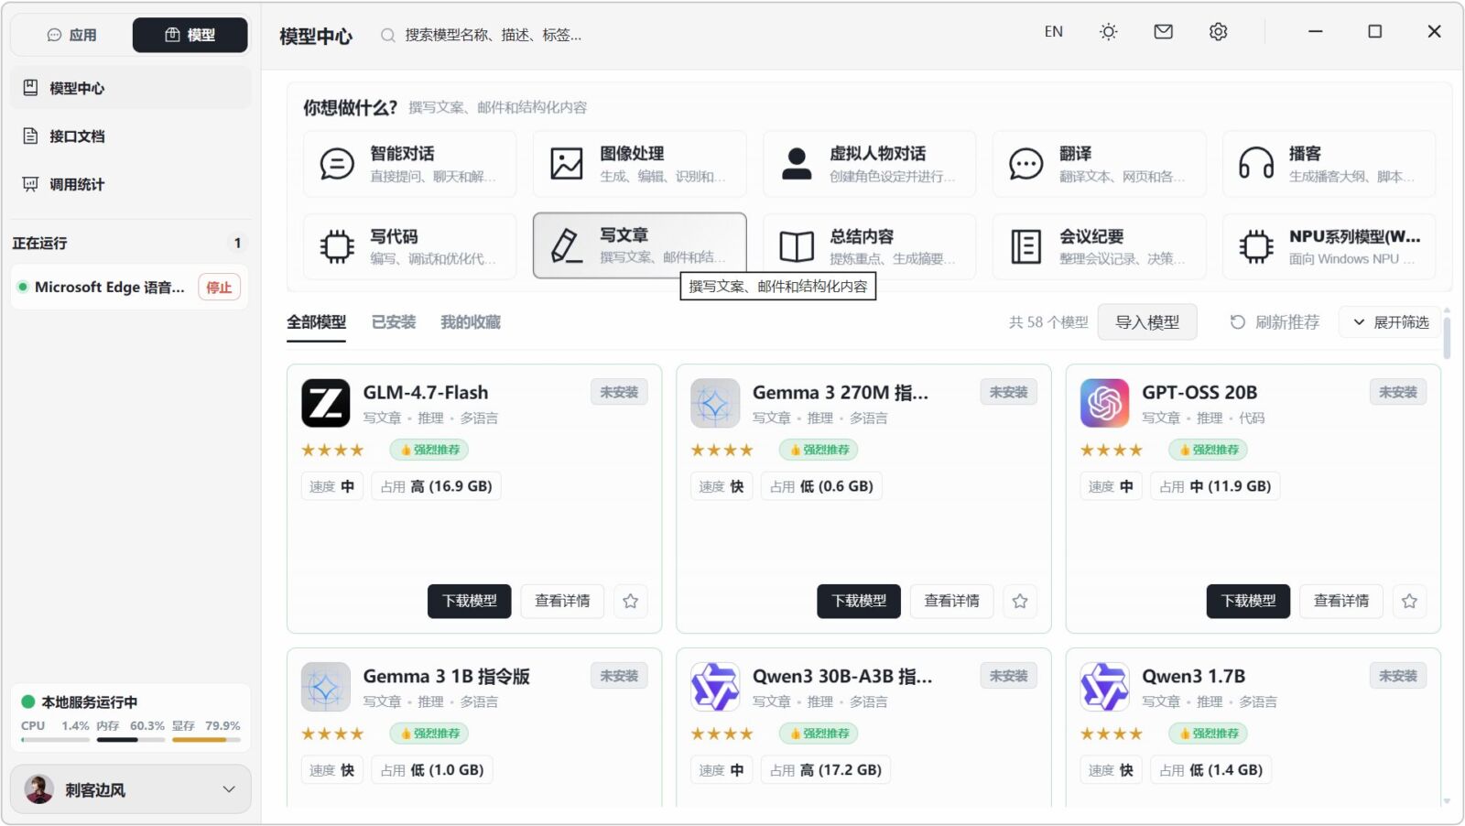Image resolution: width=1465 pixels, height=826 pixels.
Task: Click the 占用 低 (0.6 GB) tag
Action: click(x=821, y=486)
